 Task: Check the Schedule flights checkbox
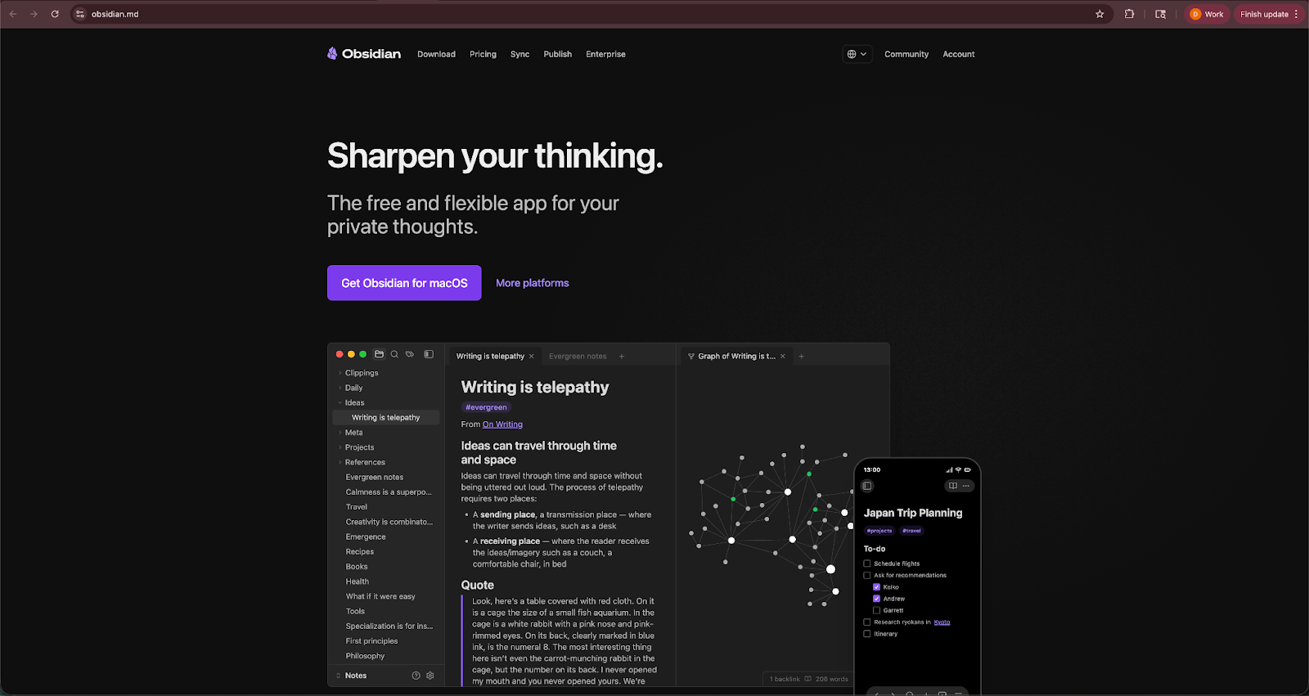pos(867,564)
